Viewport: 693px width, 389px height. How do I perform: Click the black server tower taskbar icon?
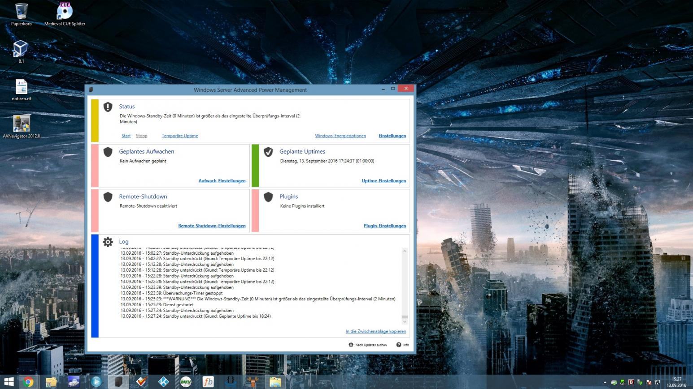pos(118,382)
